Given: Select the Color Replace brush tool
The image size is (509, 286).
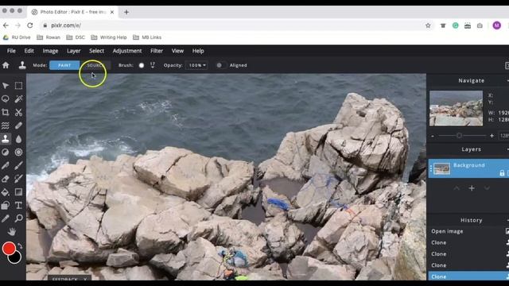Looking at the screenshot, I should click(x=18, y=179).
